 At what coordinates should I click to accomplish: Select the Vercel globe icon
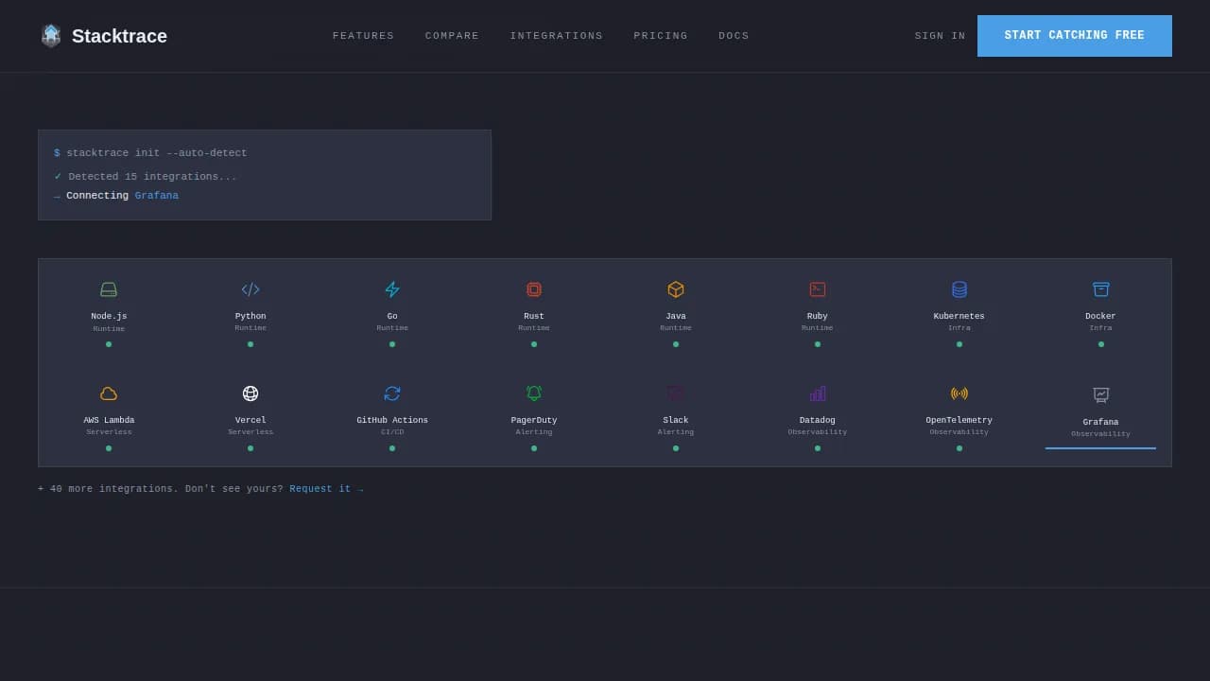[x=251, y=393]
